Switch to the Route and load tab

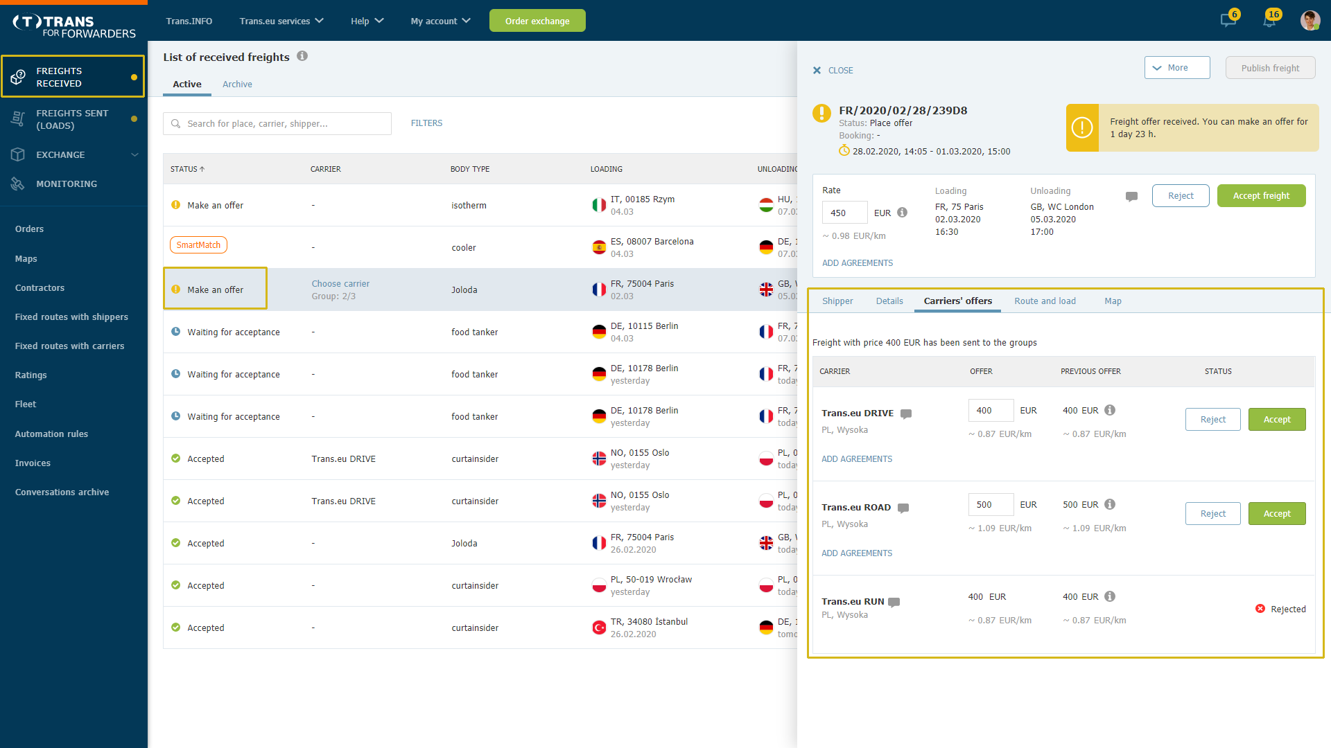1045,301
